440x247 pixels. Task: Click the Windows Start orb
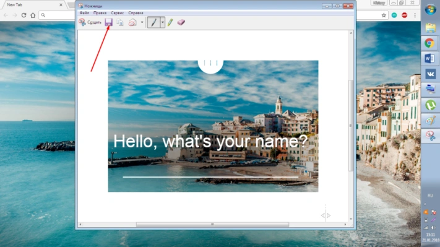[x=430, y=9]
